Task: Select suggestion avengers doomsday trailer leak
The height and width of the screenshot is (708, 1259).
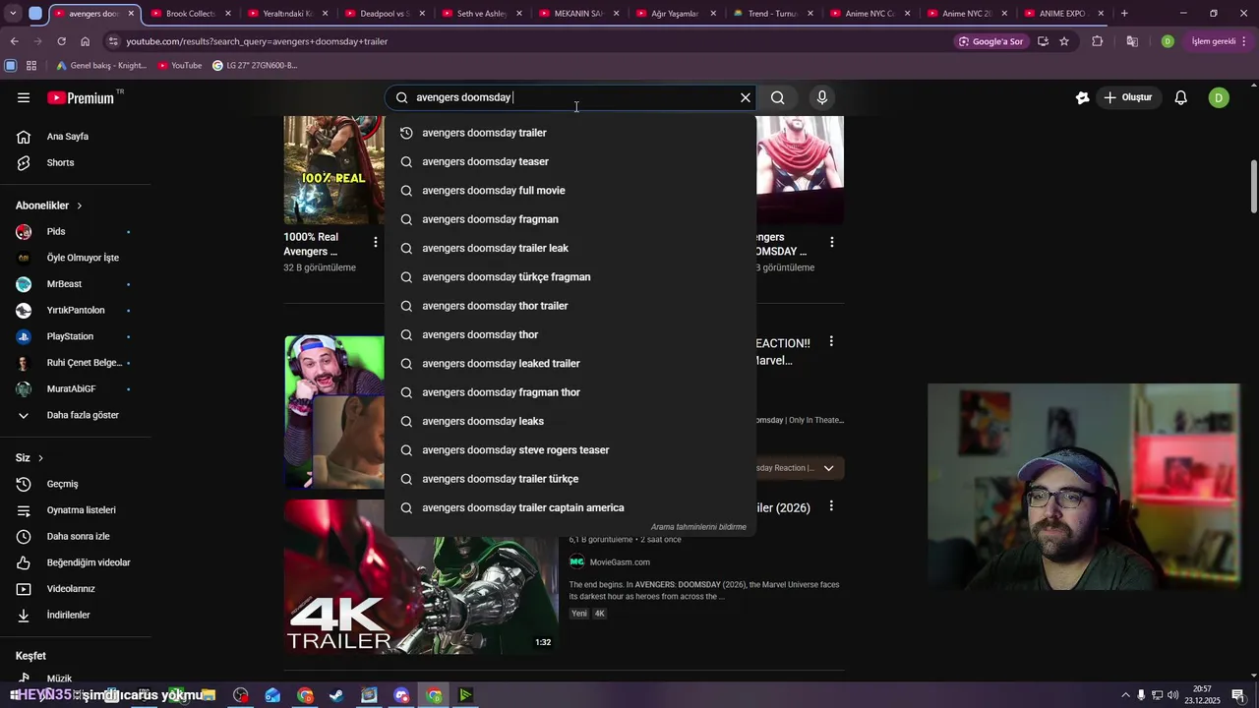Action: point(570,248)
